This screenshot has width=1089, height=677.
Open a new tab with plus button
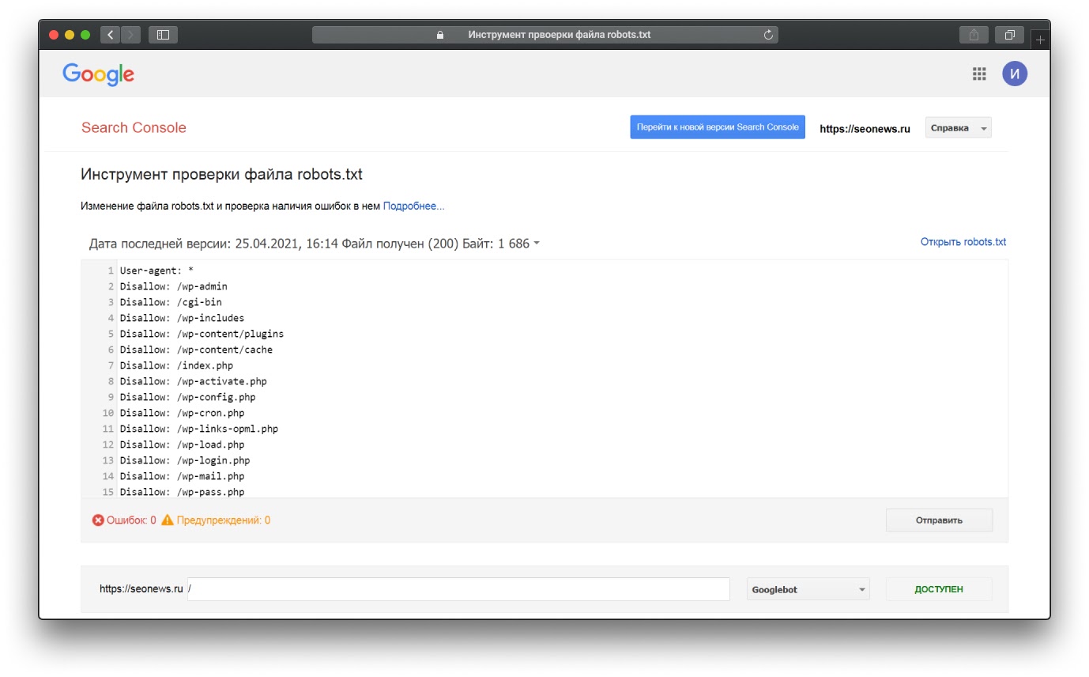point(1041,39)
